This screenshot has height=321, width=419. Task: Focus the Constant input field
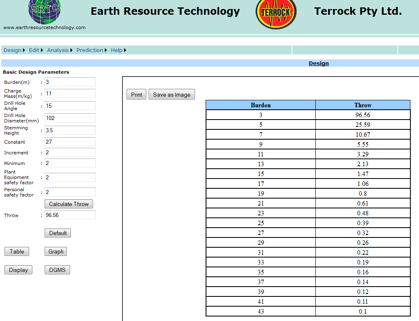coord(70,142)
